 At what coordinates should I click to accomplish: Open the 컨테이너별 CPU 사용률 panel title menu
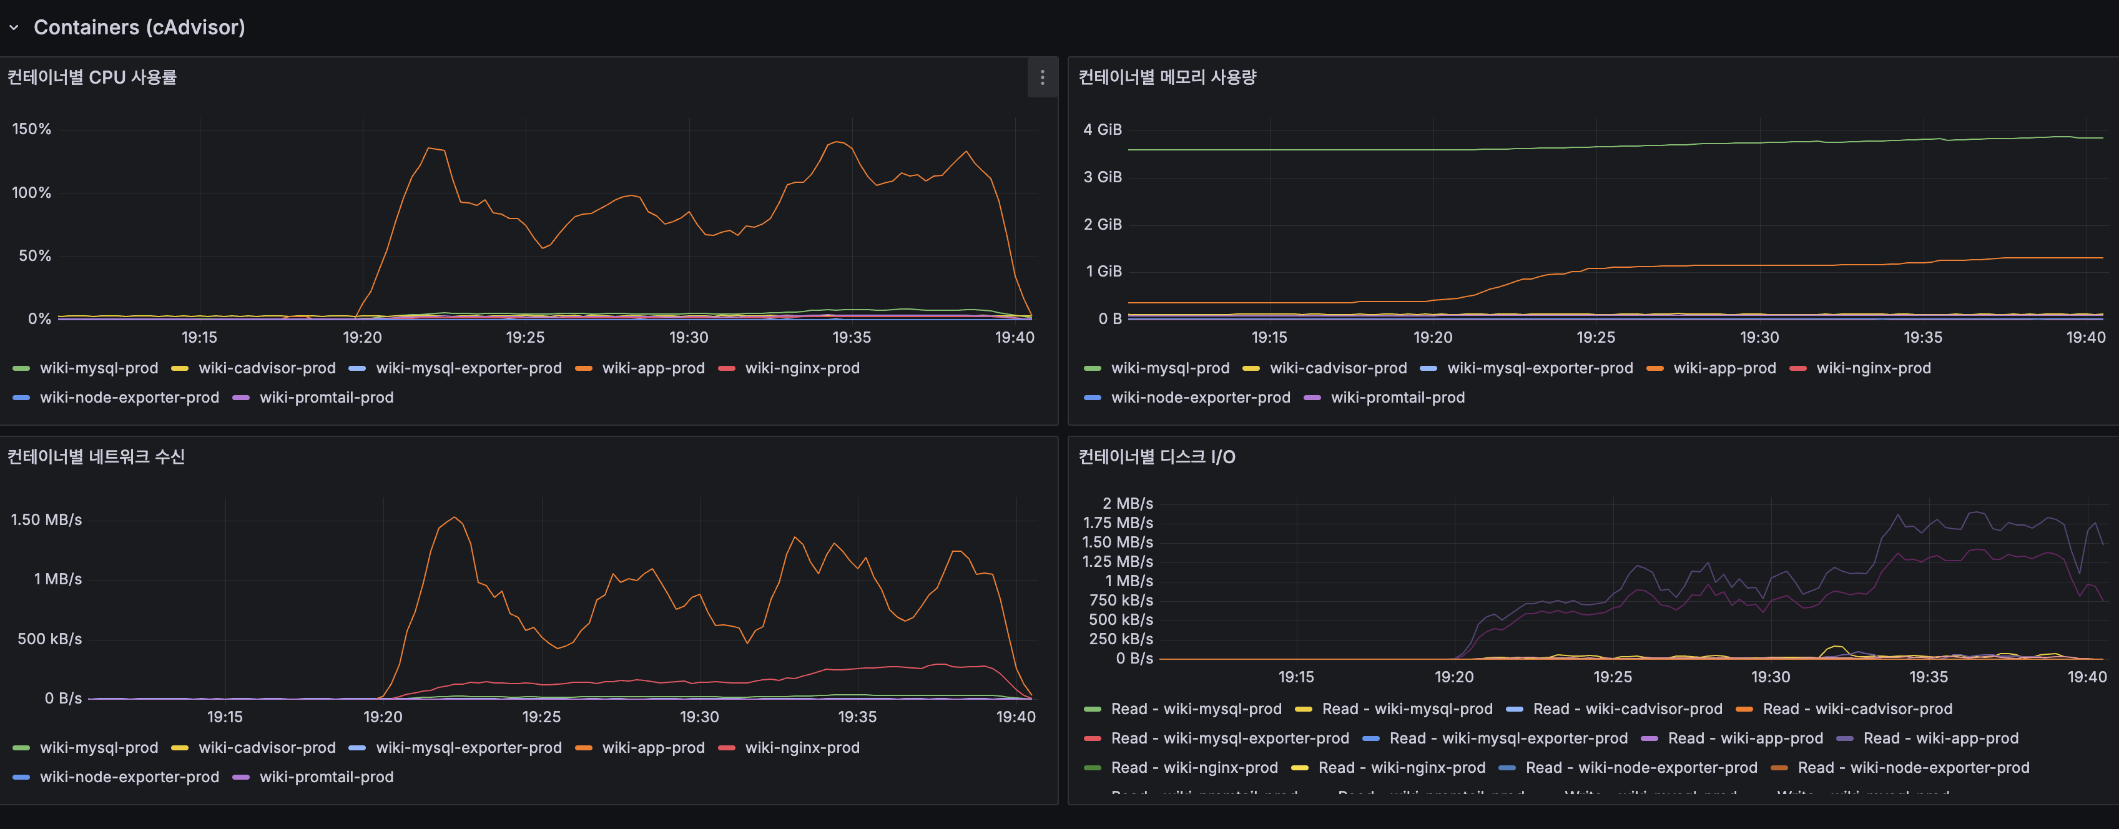[92, 77]
